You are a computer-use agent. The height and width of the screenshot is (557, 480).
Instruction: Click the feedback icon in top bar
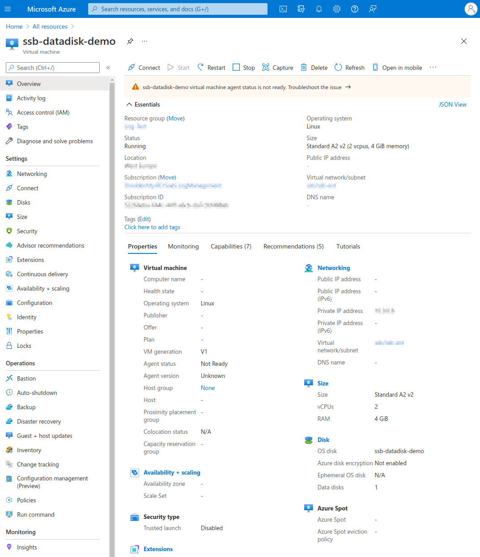click(373, 9)
